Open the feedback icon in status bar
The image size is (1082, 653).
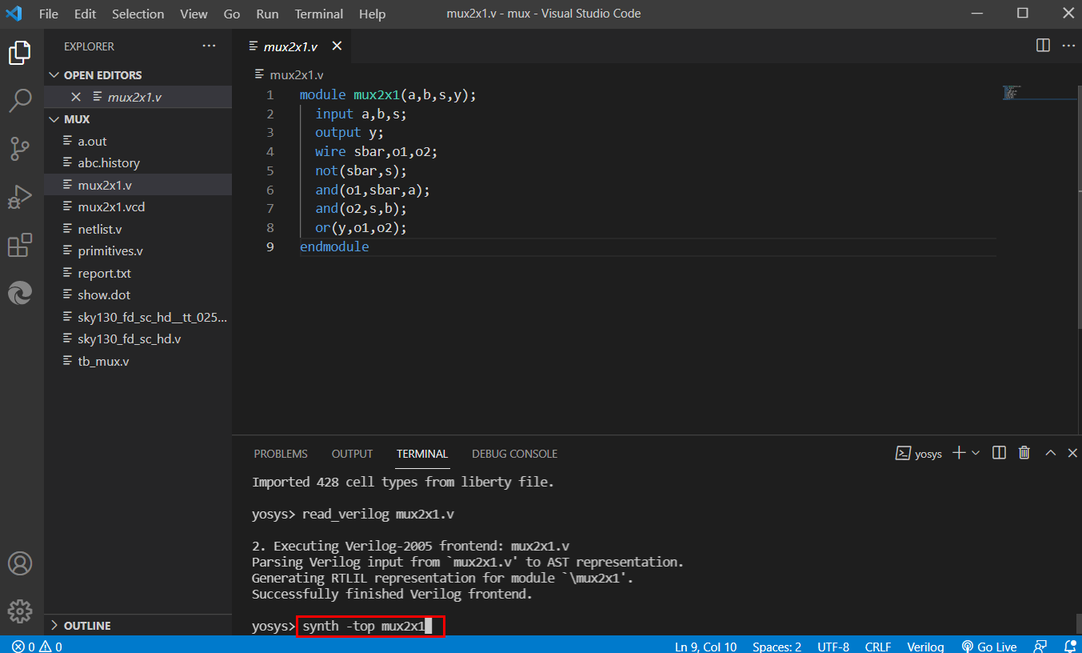1040,646
